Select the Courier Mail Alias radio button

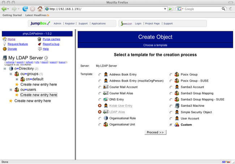pyautogui.click(x=100, y=93)
